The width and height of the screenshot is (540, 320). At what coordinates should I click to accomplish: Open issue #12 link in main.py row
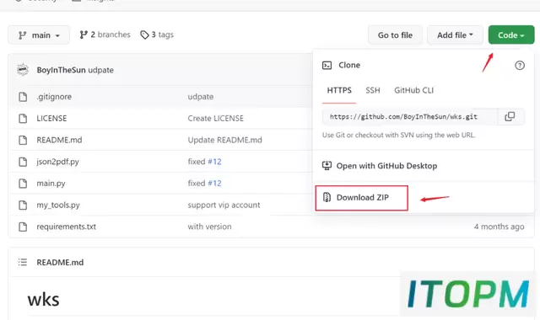click(x=214, y=184)
